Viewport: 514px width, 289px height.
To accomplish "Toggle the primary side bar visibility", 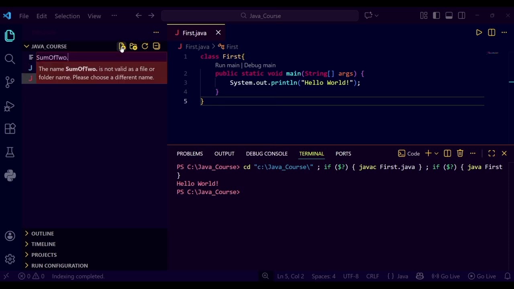I will (x=436, y=16).
